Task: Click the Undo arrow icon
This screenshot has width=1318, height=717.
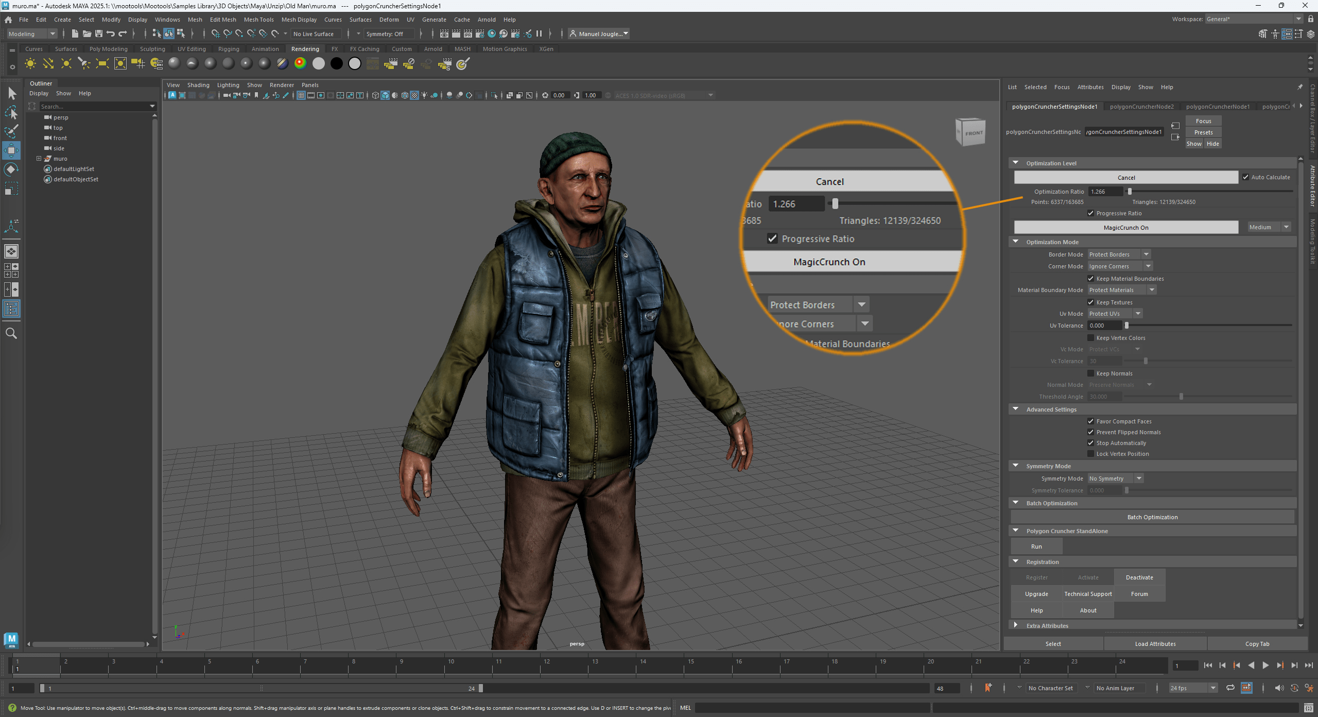Action: point(110,34)
